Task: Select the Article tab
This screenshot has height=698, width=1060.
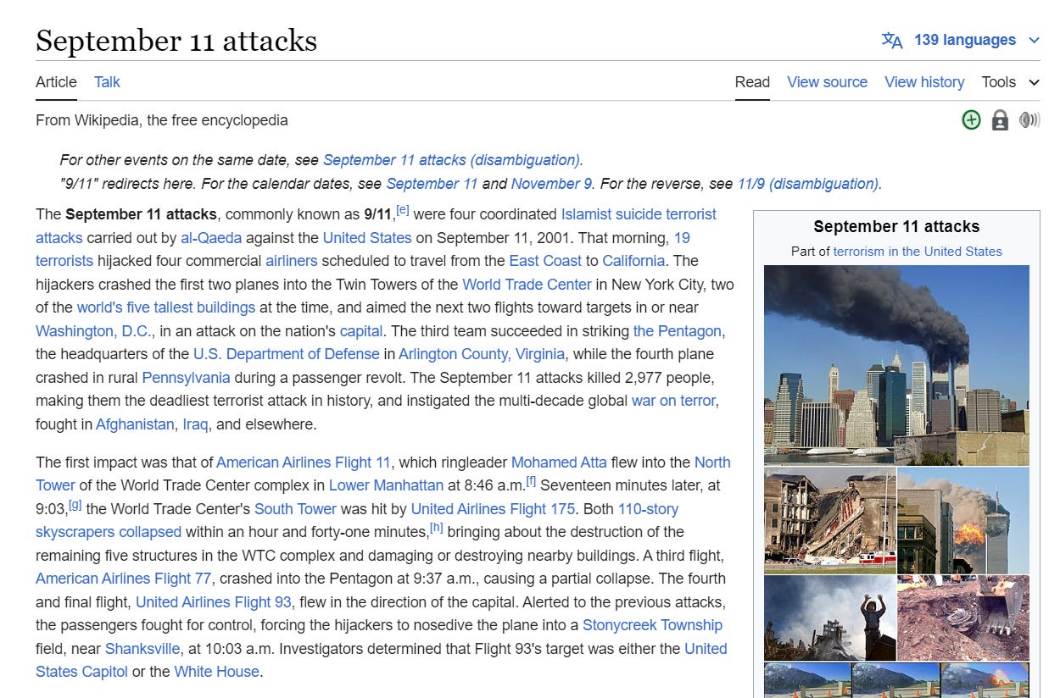Action: pos(56,82)
